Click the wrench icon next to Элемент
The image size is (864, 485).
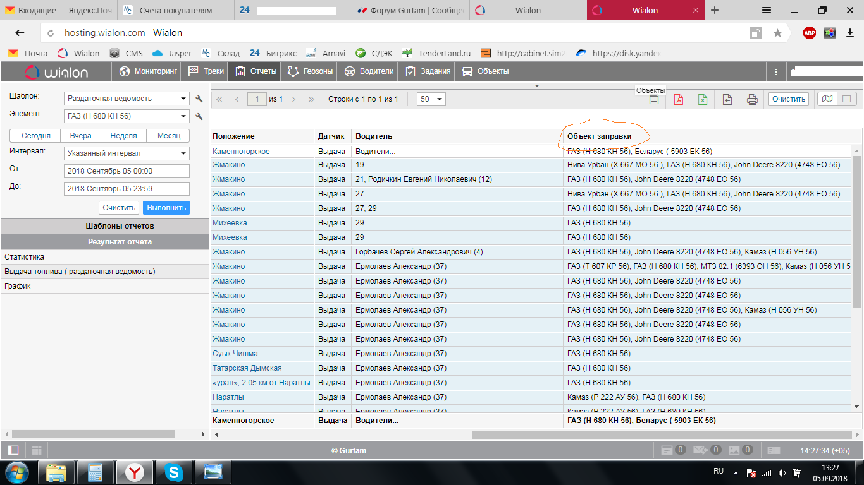click(x=199, y=117)
